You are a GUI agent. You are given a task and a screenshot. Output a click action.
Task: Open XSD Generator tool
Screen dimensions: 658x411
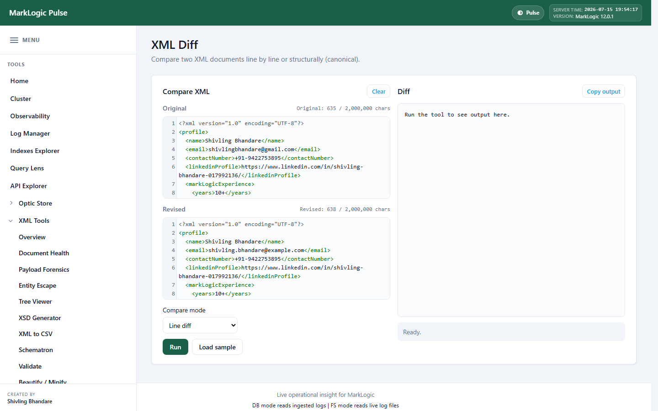click(x=40, y=318)
